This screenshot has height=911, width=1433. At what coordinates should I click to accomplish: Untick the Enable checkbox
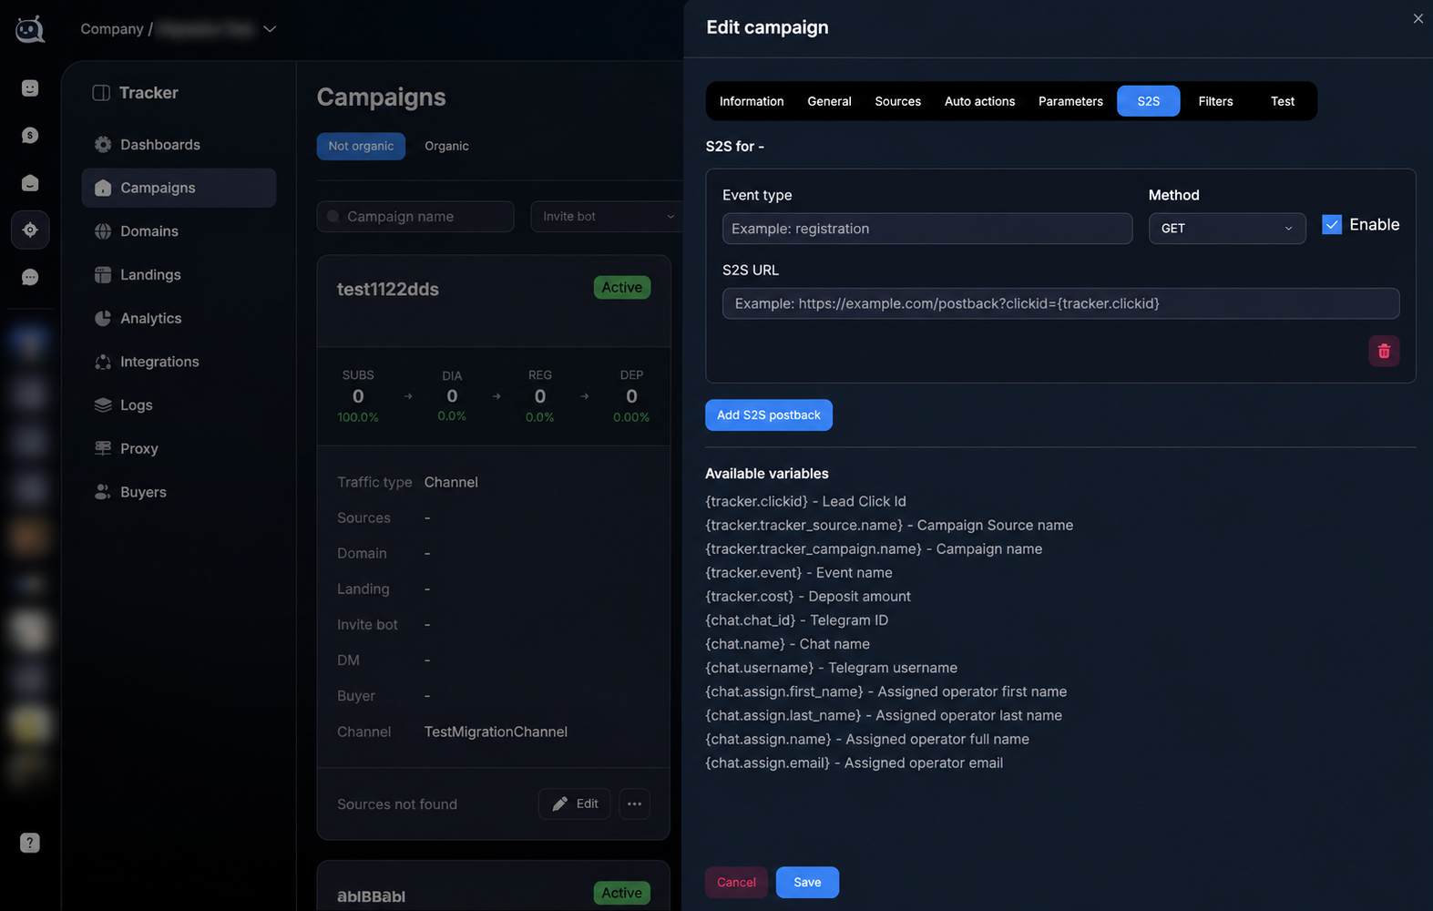[x=1332, y=224]
